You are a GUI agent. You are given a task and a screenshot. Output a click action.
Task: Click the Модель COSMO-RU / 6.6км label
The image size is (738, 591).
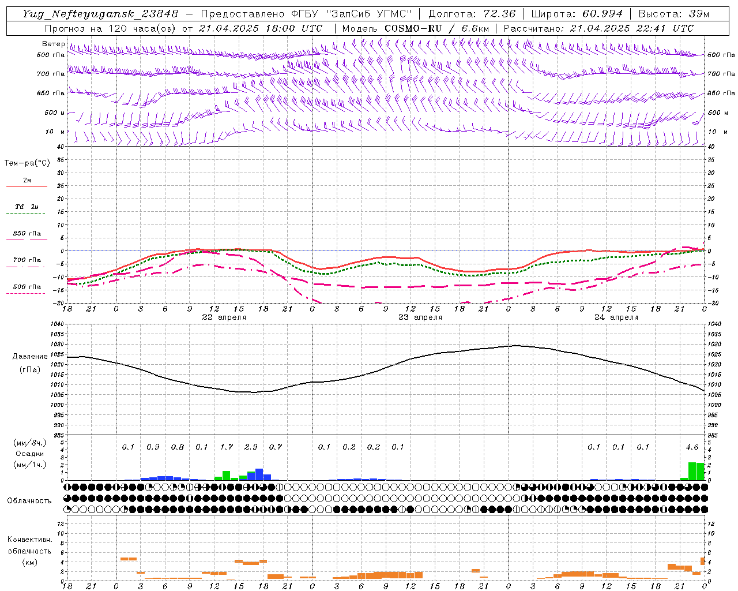[x=416, y=28]
